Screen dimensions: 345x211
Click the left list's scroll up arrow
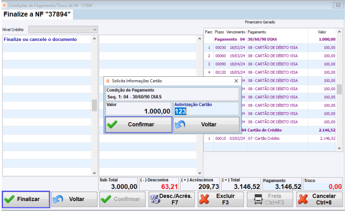[x=94, y=39]
